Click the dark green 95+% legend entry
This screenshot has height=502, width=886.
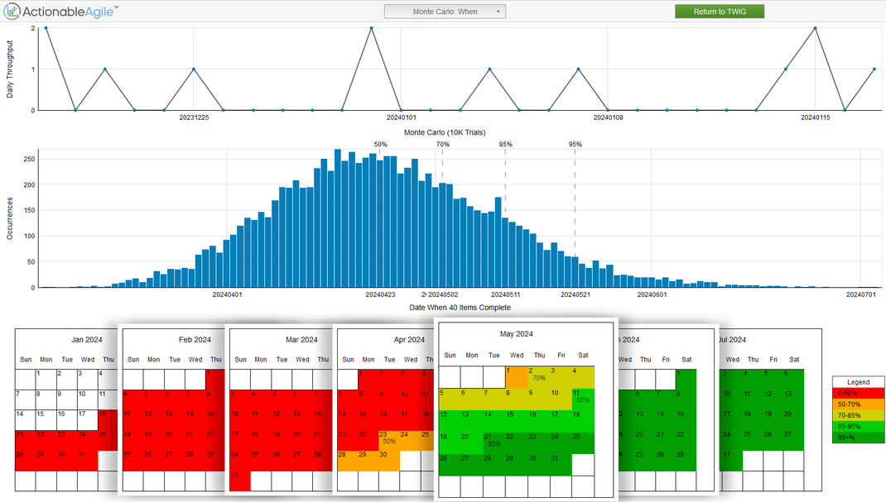[x=858, y=437]
